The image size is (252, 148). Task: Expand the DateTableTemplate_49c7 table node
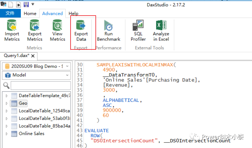pyautogui.click(x=7, y=96)
